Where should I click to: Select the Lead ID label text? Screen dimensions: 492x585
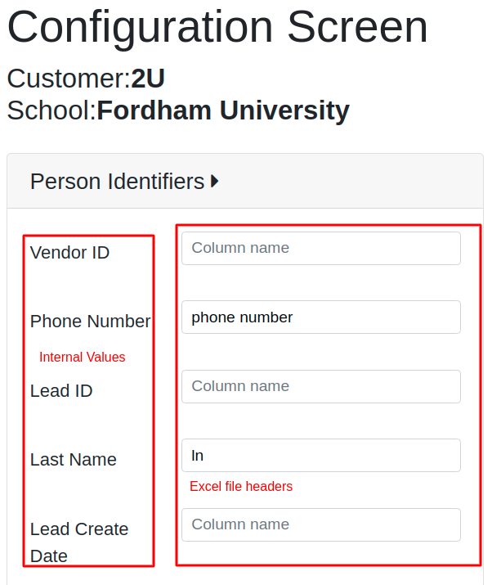click(61, 391)
